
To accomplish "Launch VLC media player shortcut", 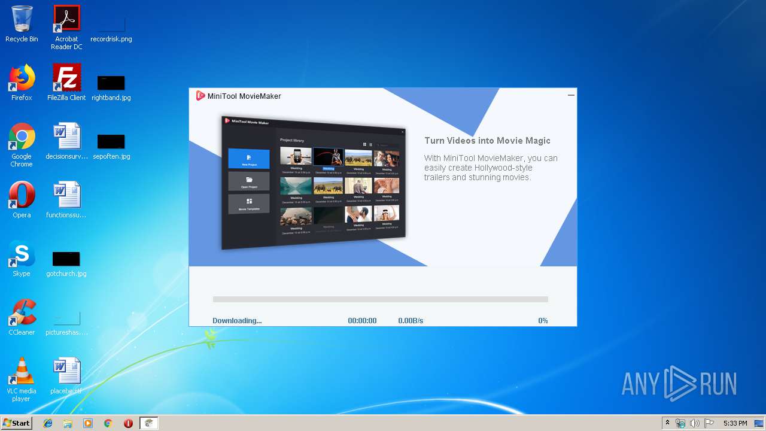I will [x=22, y=380].
